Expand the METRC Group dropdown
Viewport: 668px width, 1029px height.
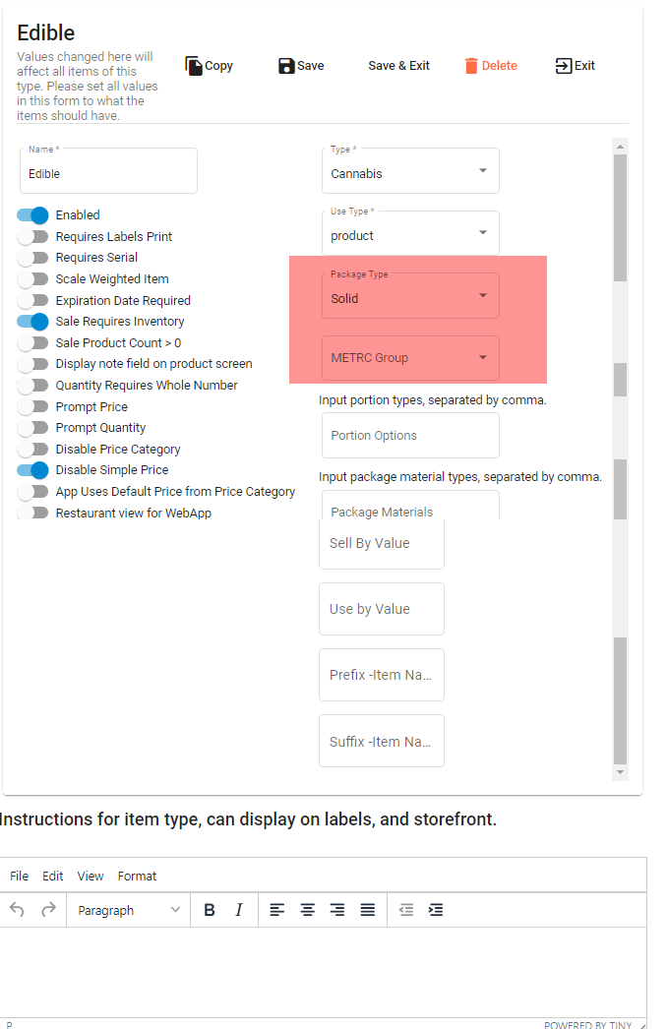410,358
